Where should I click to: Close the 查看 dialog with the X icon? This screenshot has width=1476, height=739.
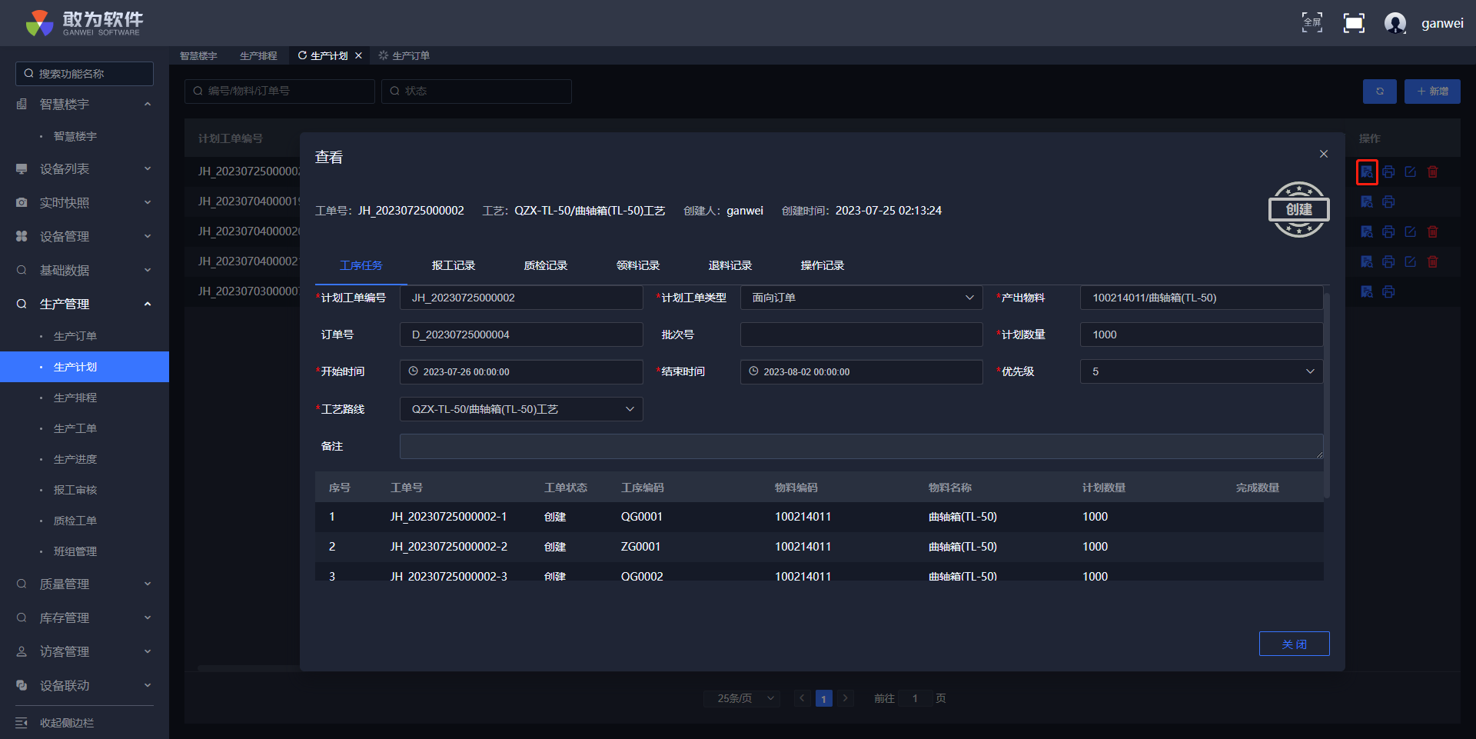tap(1324, 154)
